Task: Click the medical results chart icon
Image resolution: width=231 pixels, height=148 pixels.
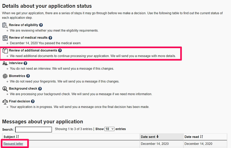Action: [x=5, y=38]
